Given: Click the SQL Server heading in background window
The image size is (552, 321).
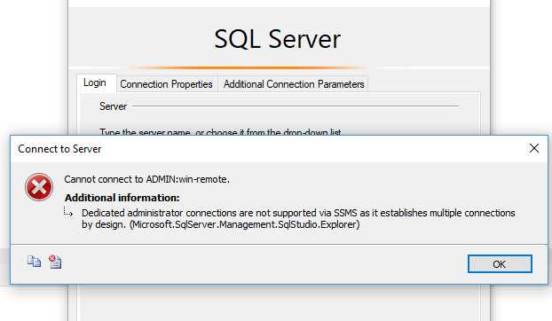Looking at the screenshot, I should point(278,39).
